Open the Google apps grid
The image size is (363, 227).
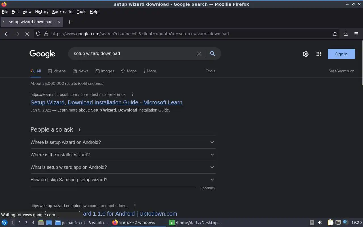[319, 54]
